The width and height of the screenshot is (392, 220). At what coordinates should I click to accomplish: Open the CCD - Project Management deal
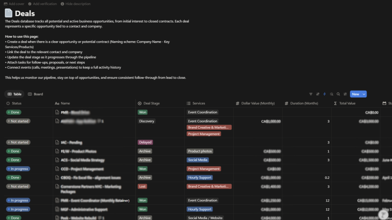click(82, 169)
